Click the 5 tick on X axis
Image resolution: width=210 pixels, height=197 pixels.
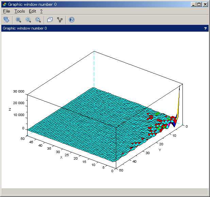point(103,167)
